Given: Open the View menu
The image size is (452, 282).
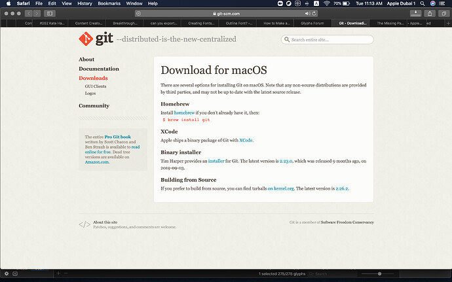Looking at the screenshot, I should [x=67, y=3].
